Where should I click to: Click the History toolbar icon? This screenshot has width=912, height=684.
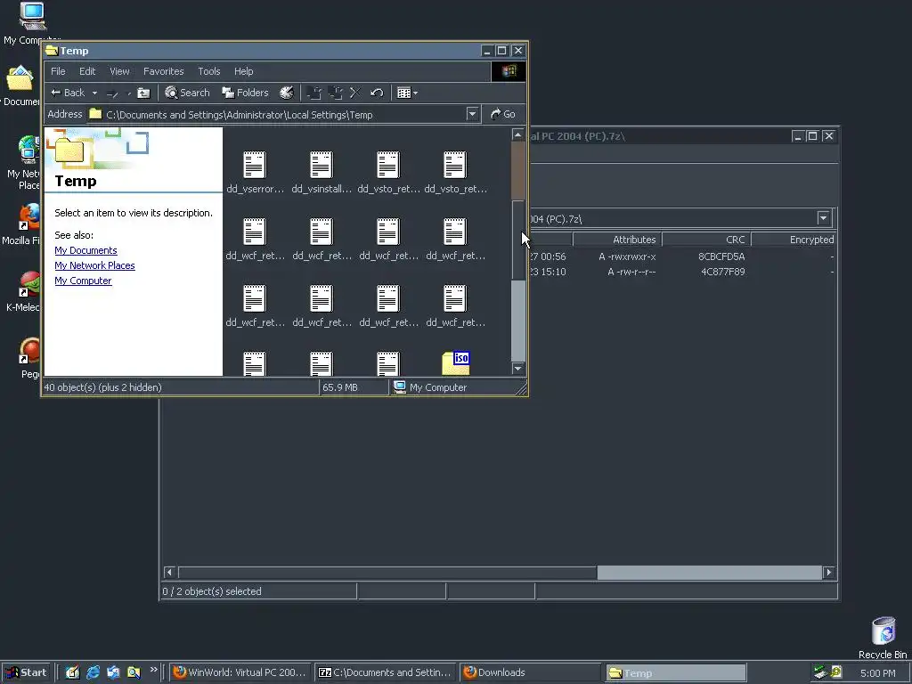point(286,93)
